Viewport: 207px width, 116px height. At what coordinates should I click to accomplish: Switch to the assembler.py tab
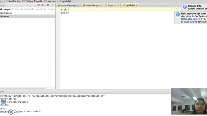tap(92, 5)
